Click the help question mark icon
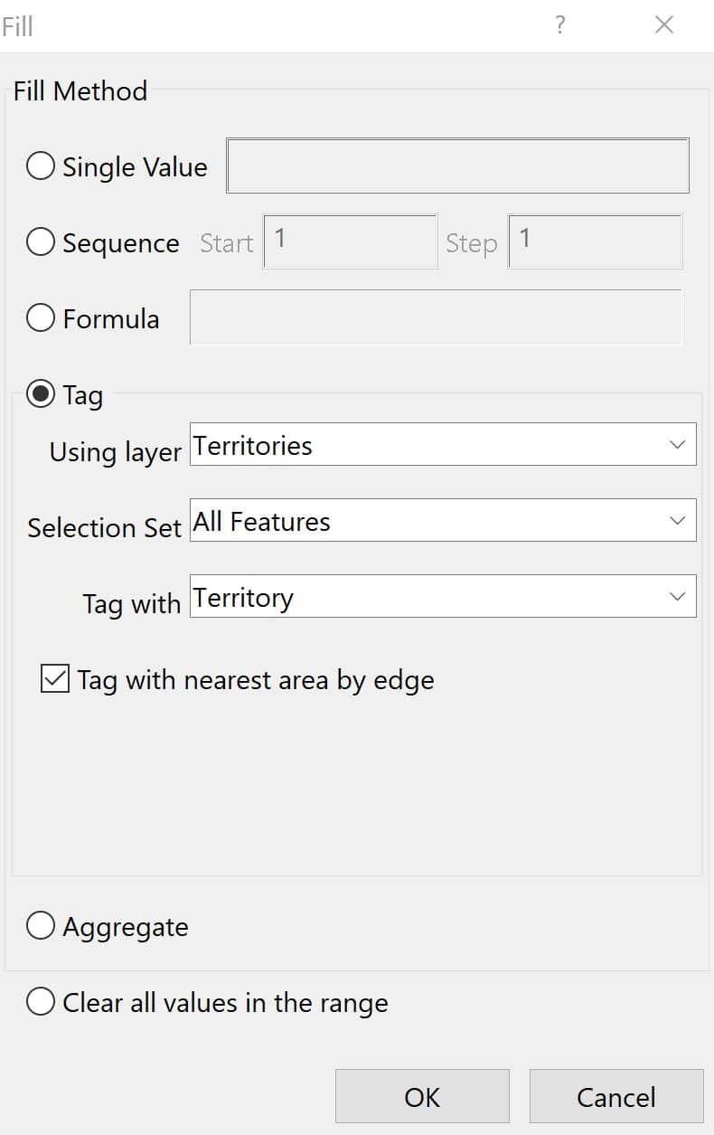The width and height of the screenshot is (714, 1135). 560,25
